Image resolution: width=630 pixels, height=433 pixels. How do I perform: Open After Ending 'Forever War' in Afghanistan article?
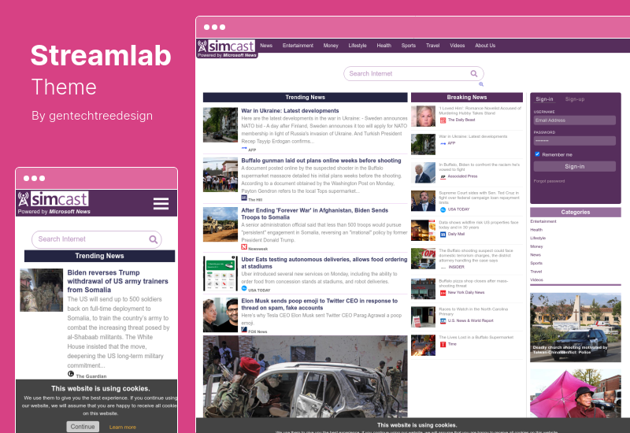314,213
